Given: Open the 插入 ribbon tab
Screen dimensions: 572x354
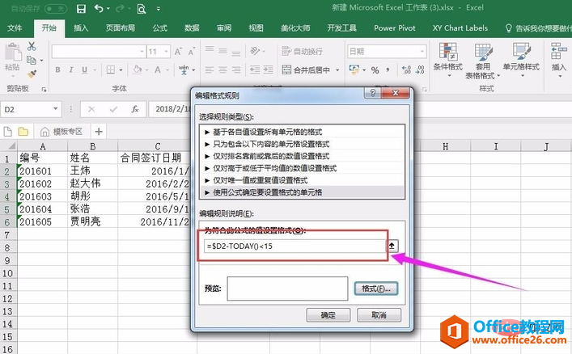Looking at the screenshot, I should (x=81, y=27).
